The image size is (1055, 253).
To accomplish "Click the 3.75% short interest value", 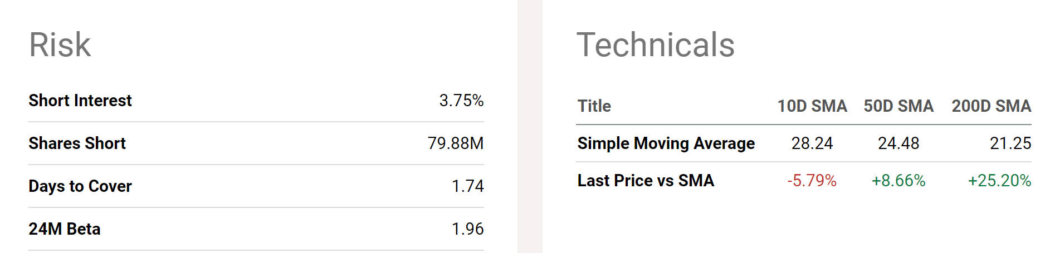I will coord(461,101).
